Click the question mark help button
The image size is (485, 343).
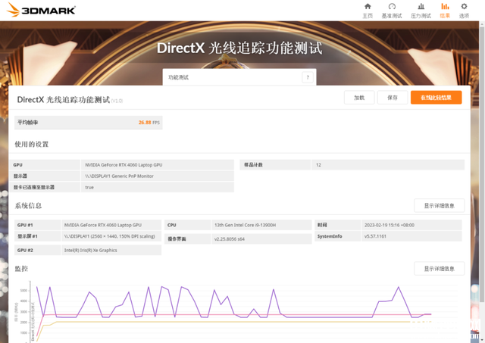point(308,77)
